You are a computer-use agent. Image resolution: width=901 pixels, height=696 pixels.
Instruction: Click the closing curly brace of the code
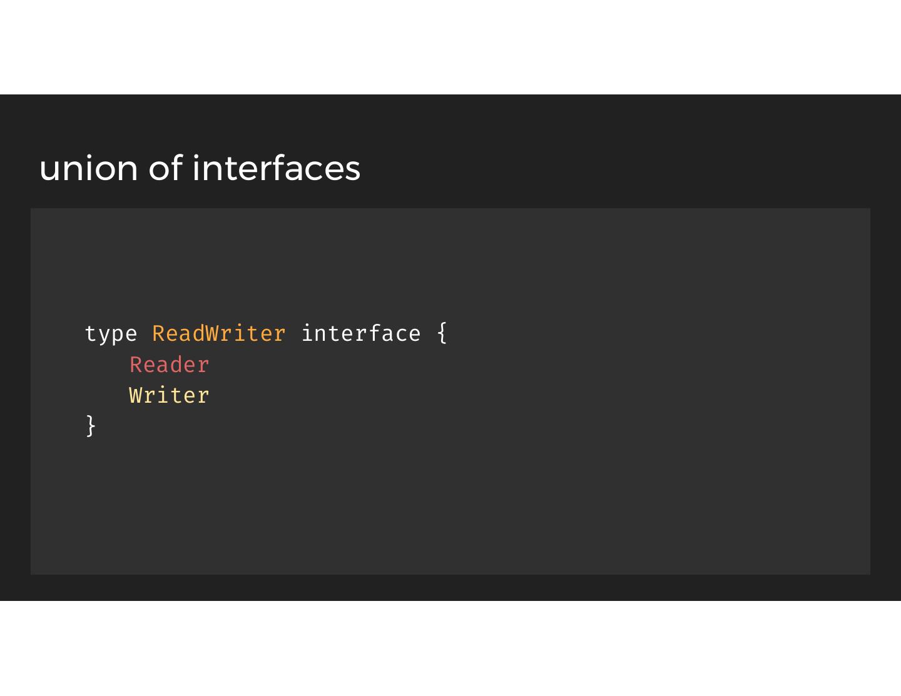91,425
